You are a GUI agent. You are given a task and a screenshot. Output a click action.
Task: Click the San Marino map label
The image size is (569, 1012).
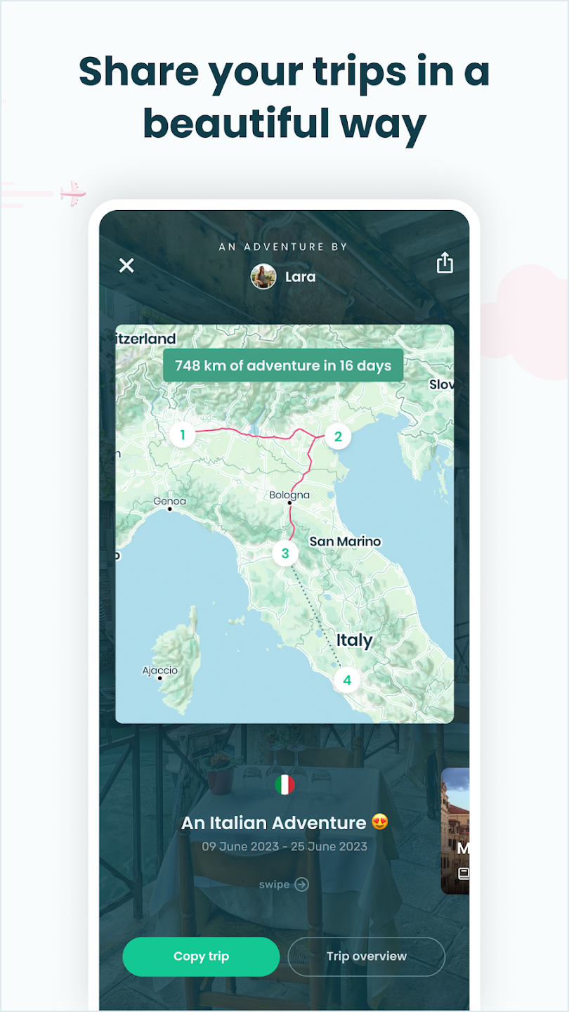(x=346, y=541)
